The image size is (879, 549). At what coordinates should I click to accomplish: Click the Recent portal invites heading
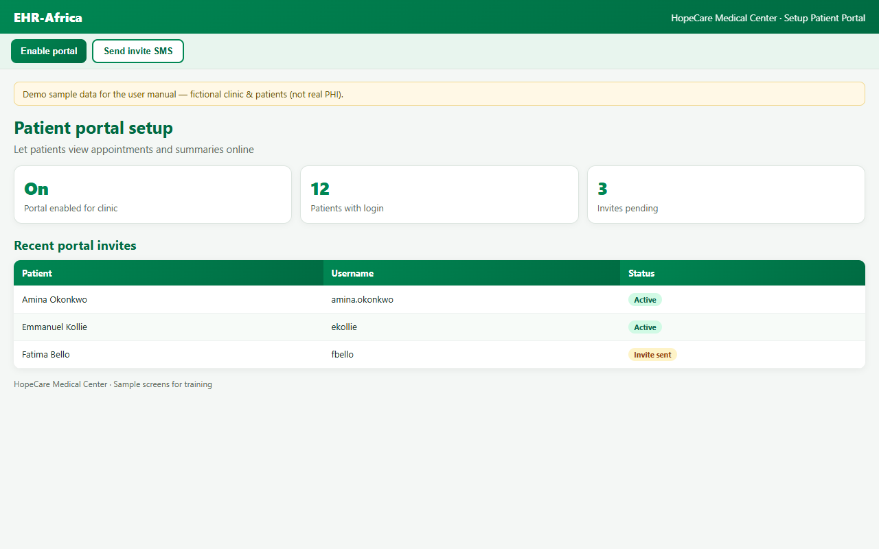point(75,246)
